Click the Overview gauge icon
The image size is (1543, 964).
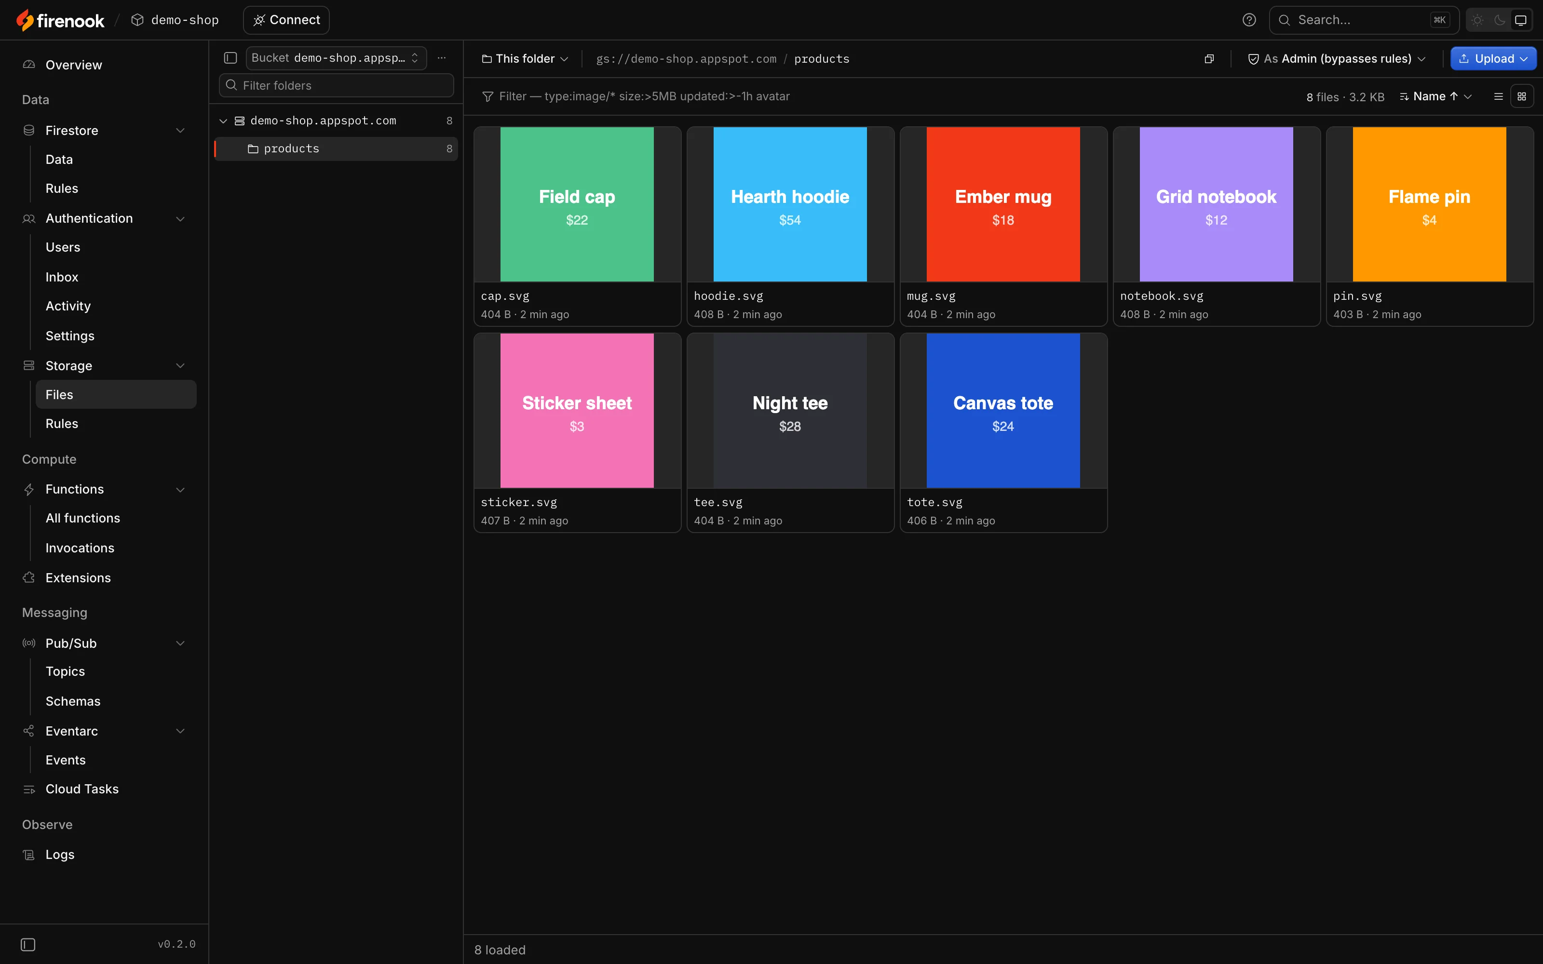tap(29, 65)
